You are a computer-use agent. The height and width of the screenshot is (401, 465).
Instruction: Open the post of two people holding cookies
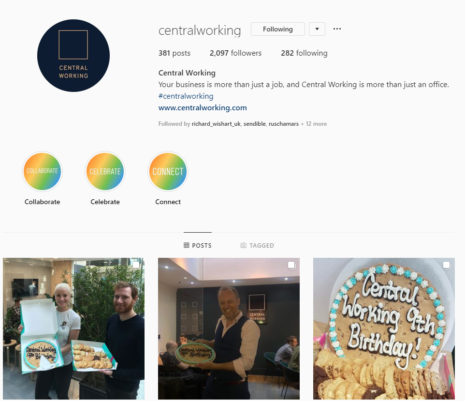tap(73, 328)
